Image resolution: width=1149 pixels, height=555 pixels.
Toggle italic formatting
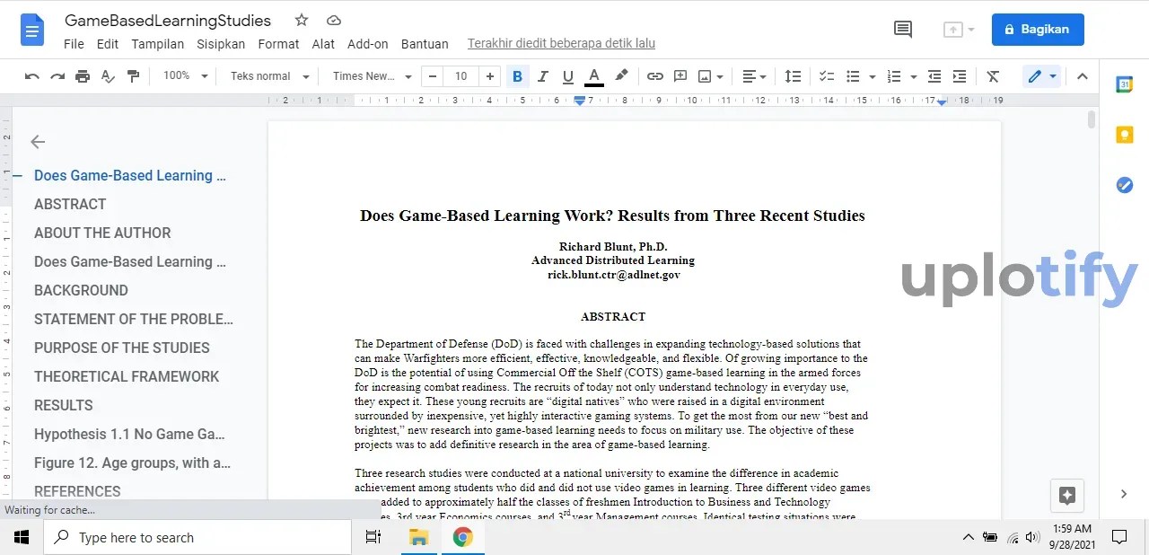(x=542, y=76)
